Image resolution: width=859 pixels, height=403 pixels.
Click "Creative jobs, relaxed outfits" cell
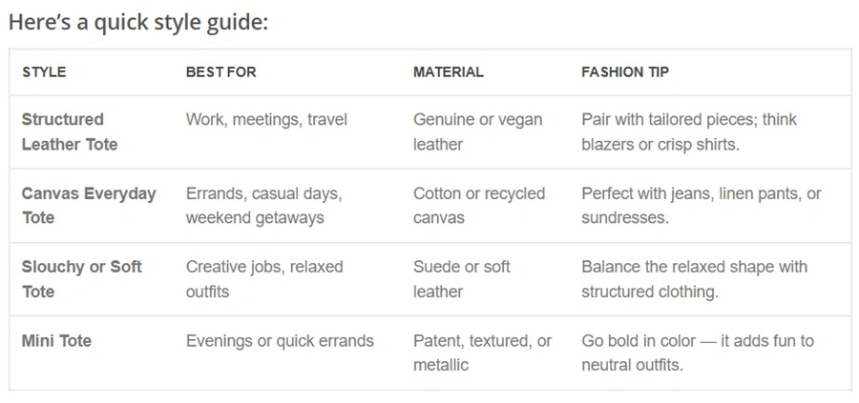(263, 278)
